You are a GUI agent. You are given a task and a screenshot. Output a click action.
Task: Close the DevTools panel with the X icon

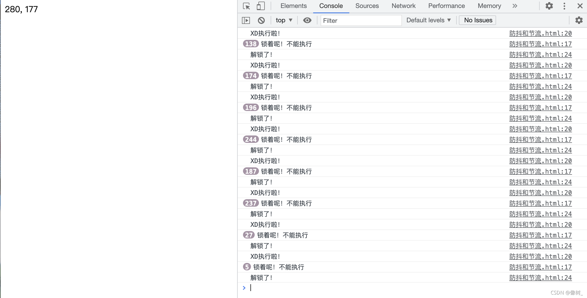(x=580, y=6)
